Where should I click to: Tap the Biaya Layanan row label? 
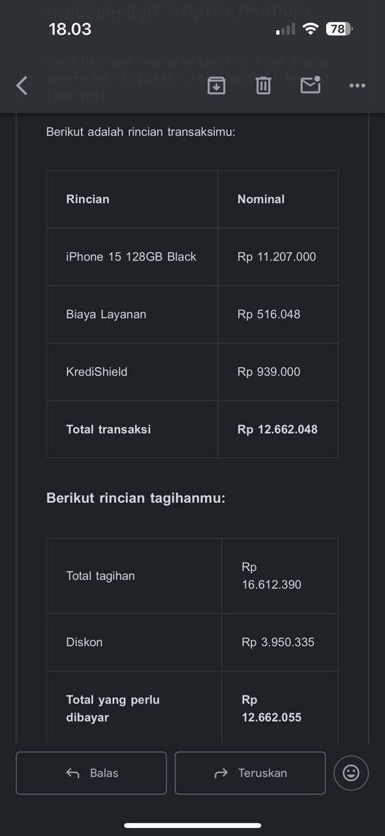106,314
